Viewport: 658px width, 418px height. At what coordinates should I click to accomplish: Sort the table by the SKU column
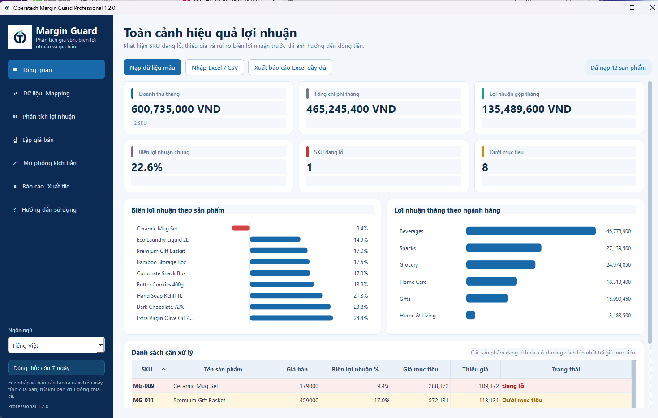(152, 369)
